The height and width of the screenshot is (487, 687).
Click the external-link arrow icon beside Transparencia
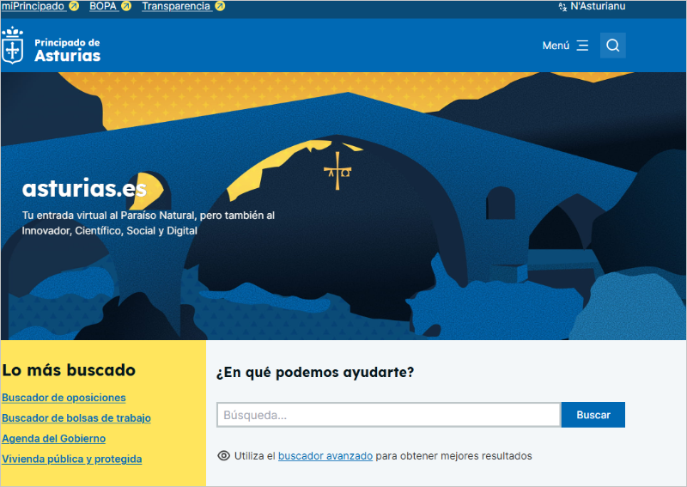coord(220,6)
